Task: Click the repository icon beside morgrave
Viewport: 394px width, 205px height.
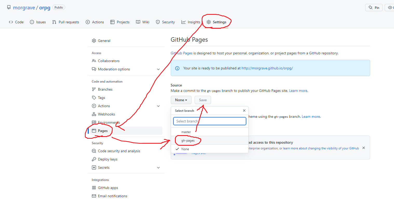Action: coord(9,8)
